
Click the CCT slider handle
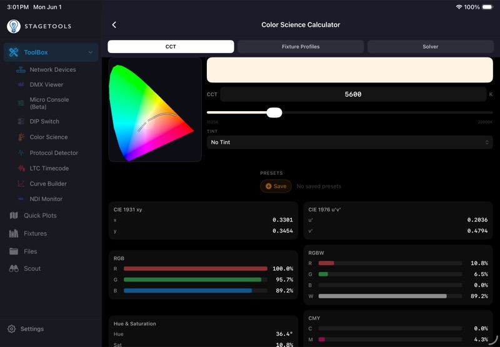[274, 112]
